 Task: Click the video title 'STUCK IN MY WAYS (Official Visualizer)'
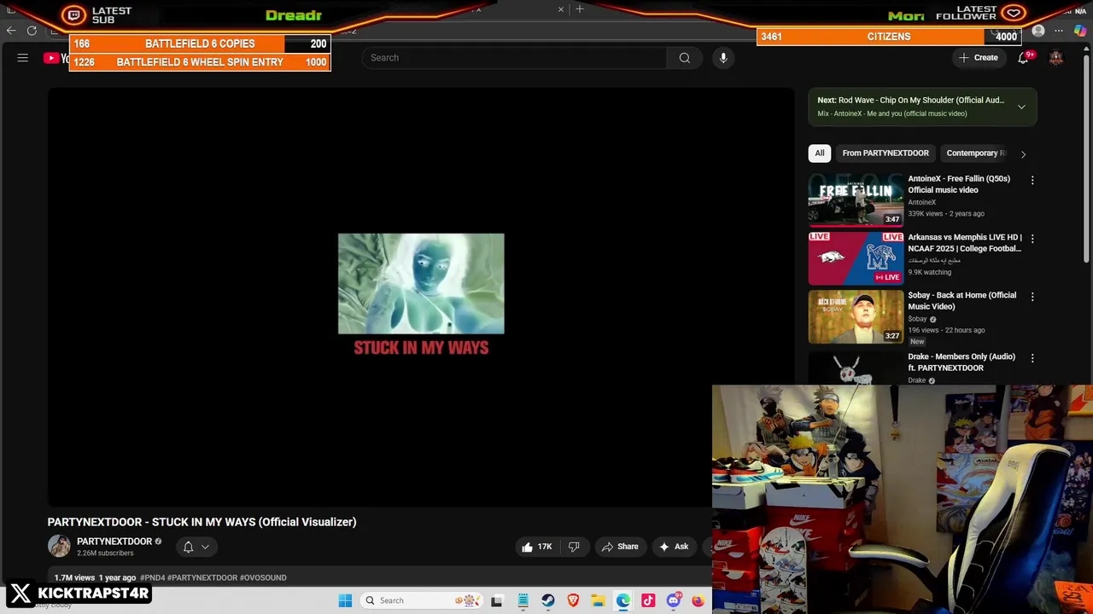pyautogui.click(x=202, y=522)
